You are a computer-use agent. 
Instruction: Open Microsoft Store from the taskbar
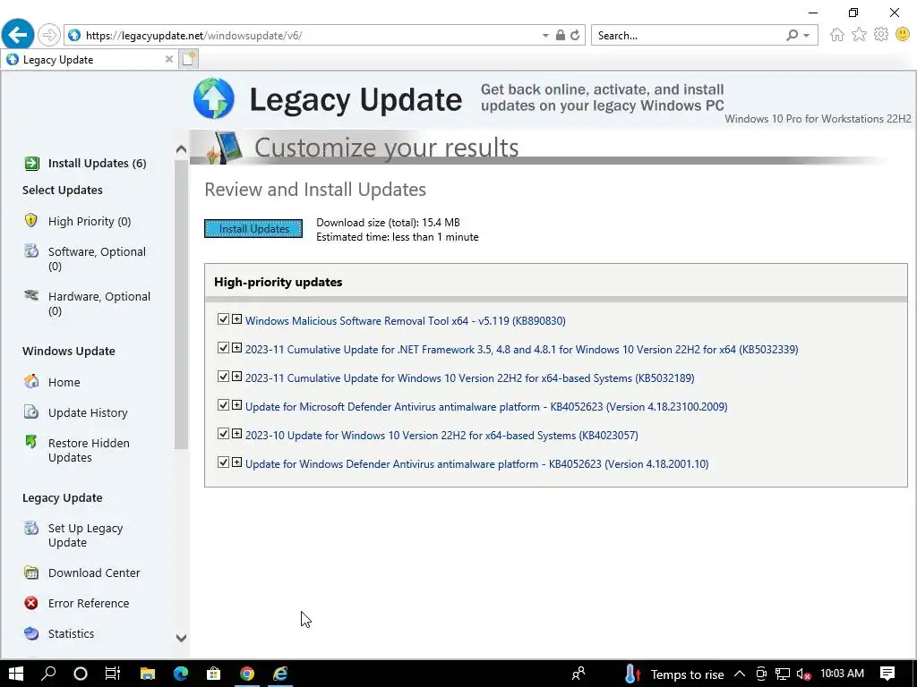213,674
